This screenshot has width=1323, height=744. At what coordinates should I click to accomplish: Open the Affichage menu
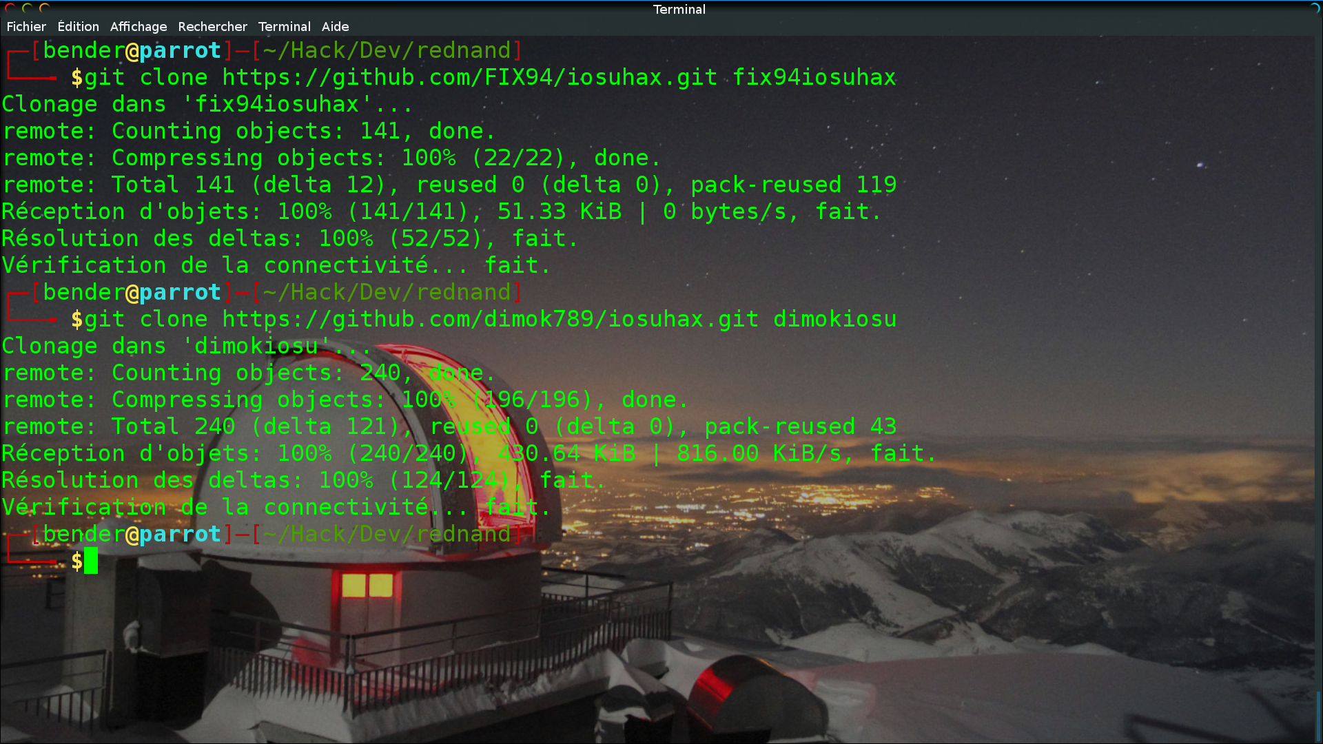click(139, 26)
